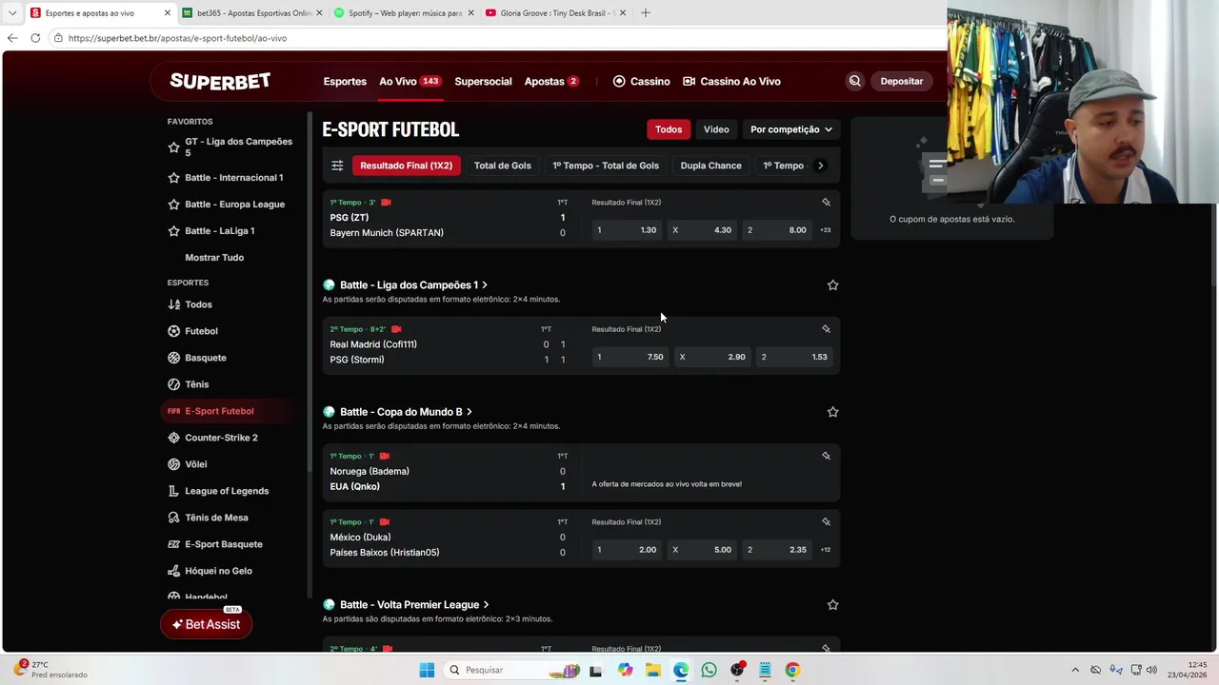Click the Superbet logo
The width and height of the screenshot is (1219, 685).
pos(220,81)
